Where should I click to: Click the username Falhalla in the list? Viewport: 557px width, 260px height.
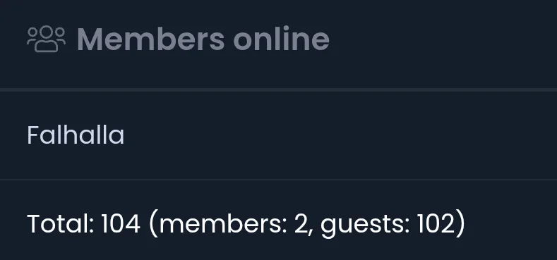(76, 135)
